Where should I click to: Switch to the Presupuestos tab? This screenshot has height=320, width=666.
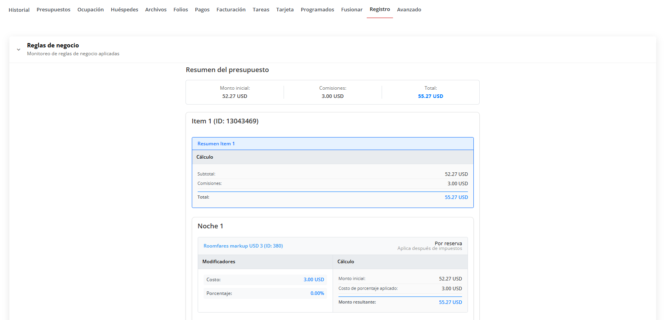point(53,10)
